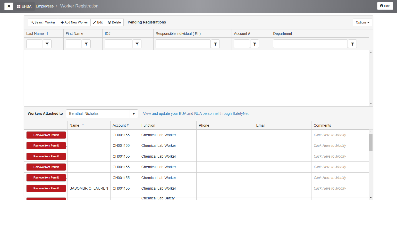The height and width of the screenshot is (235, 397).
Task: Open Help from the top bar
Action: click(385, 6)
